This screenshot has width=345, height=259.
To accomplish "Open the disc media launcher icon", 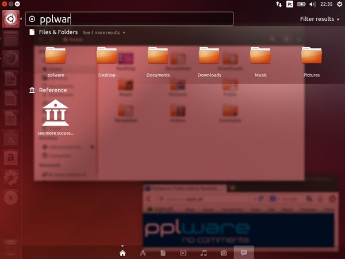I will pos(10,198).
